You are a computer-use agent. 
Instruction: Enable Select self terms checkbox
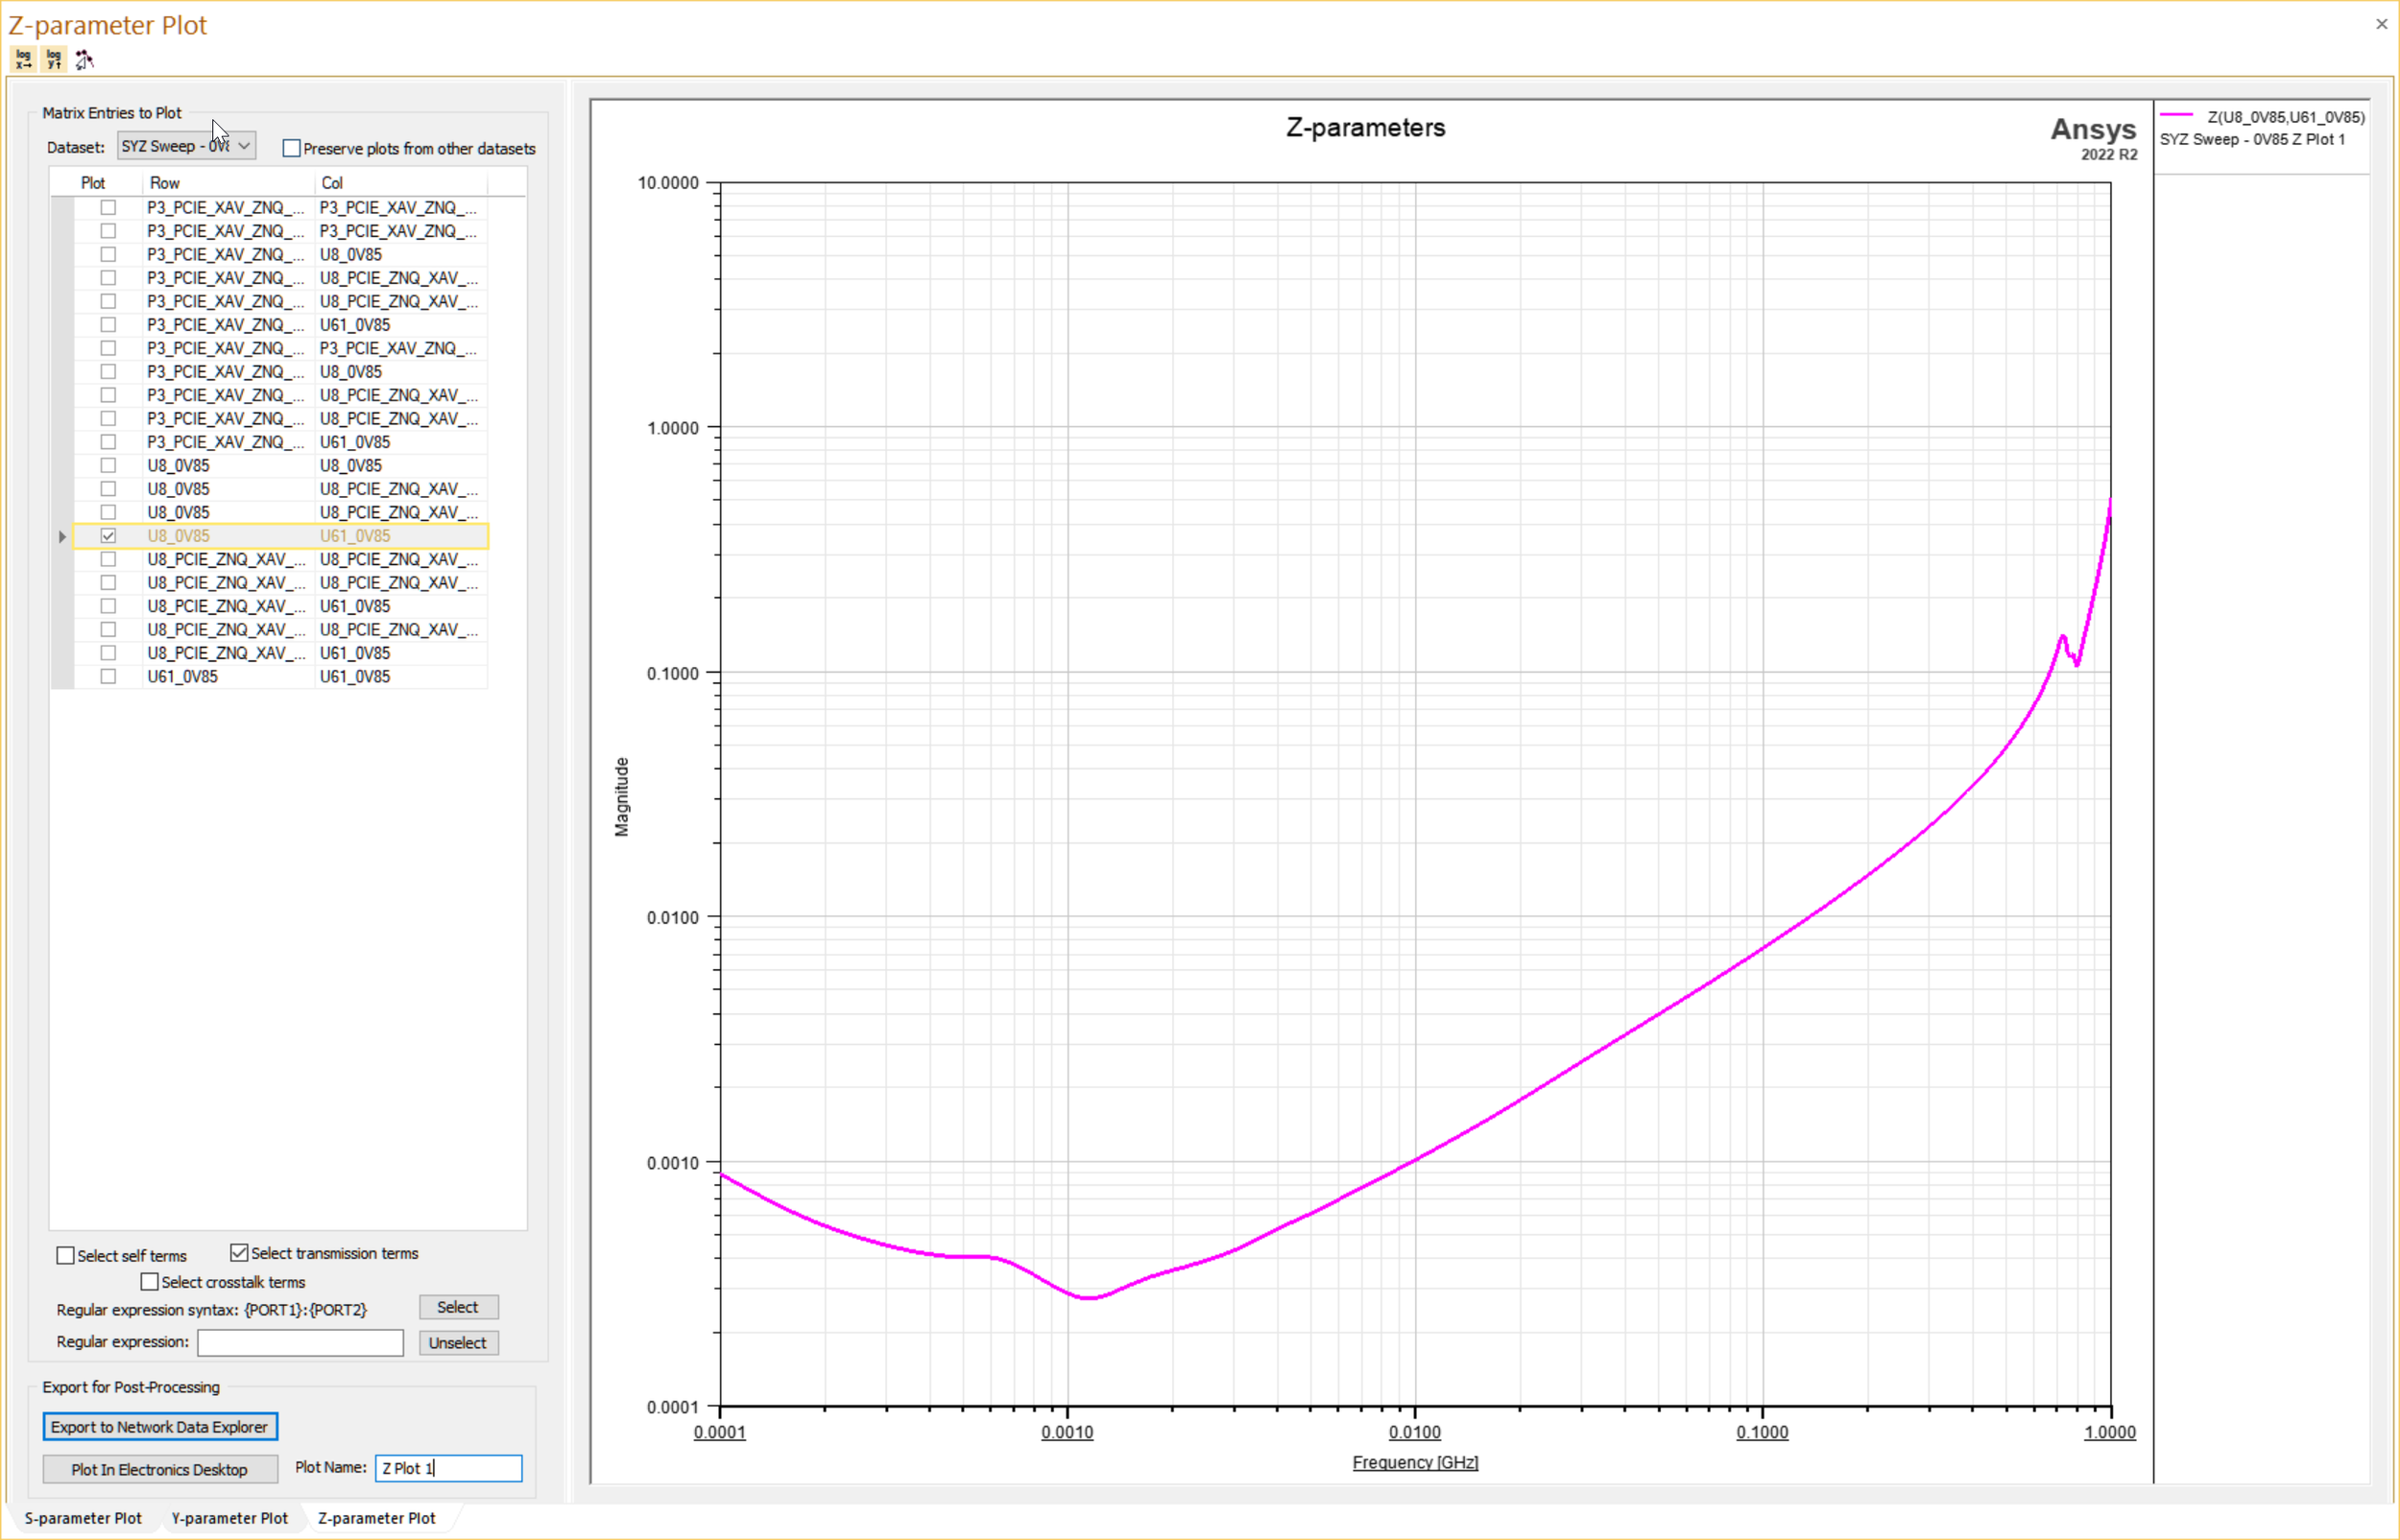tap(66, 1255)
